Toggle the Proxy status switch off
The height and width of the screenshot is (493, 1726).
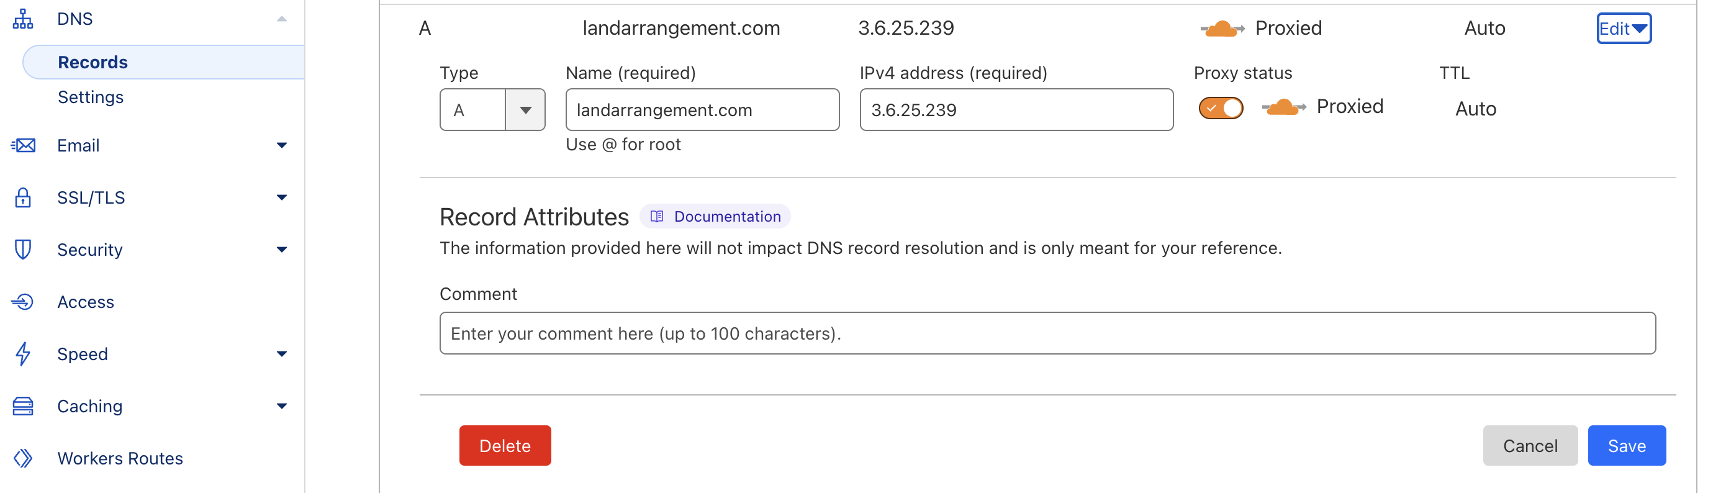click(1220, 108)
